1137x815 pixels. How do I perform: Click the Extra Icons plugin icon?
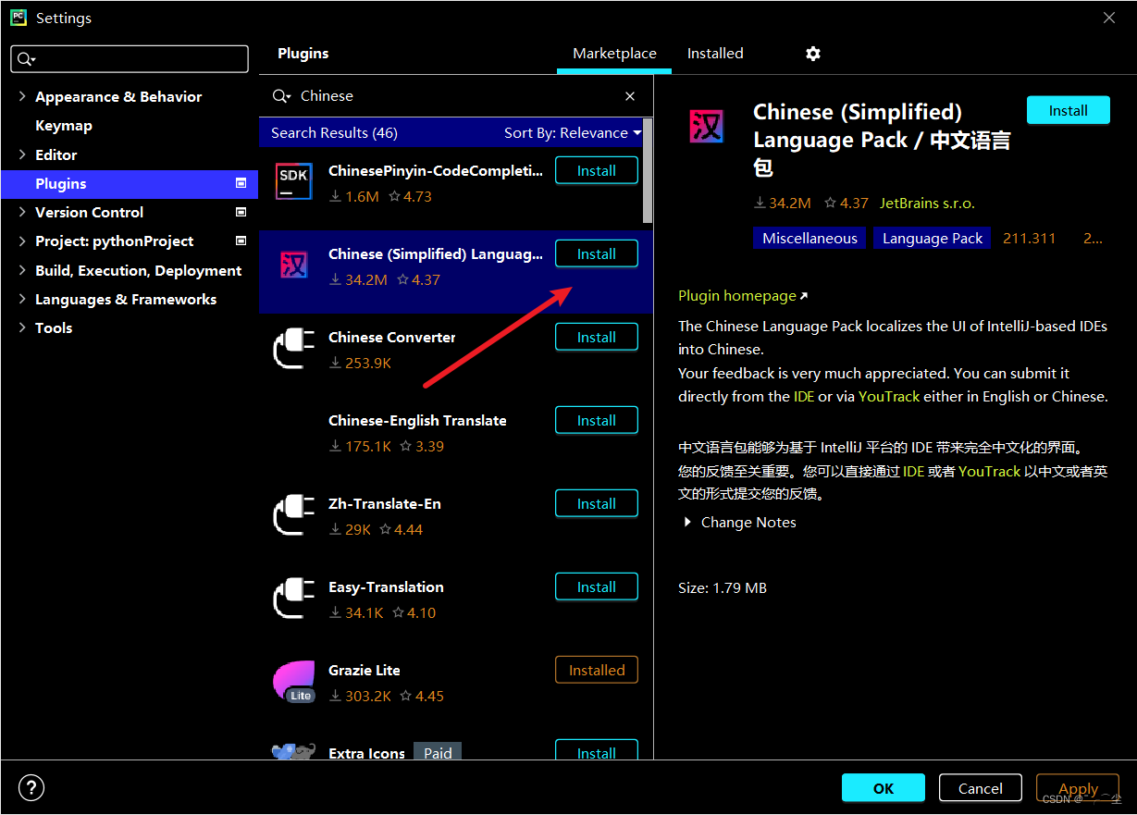293,751
